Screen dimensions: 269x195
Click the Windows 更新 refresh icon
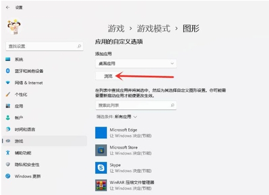tap(8, 176)
